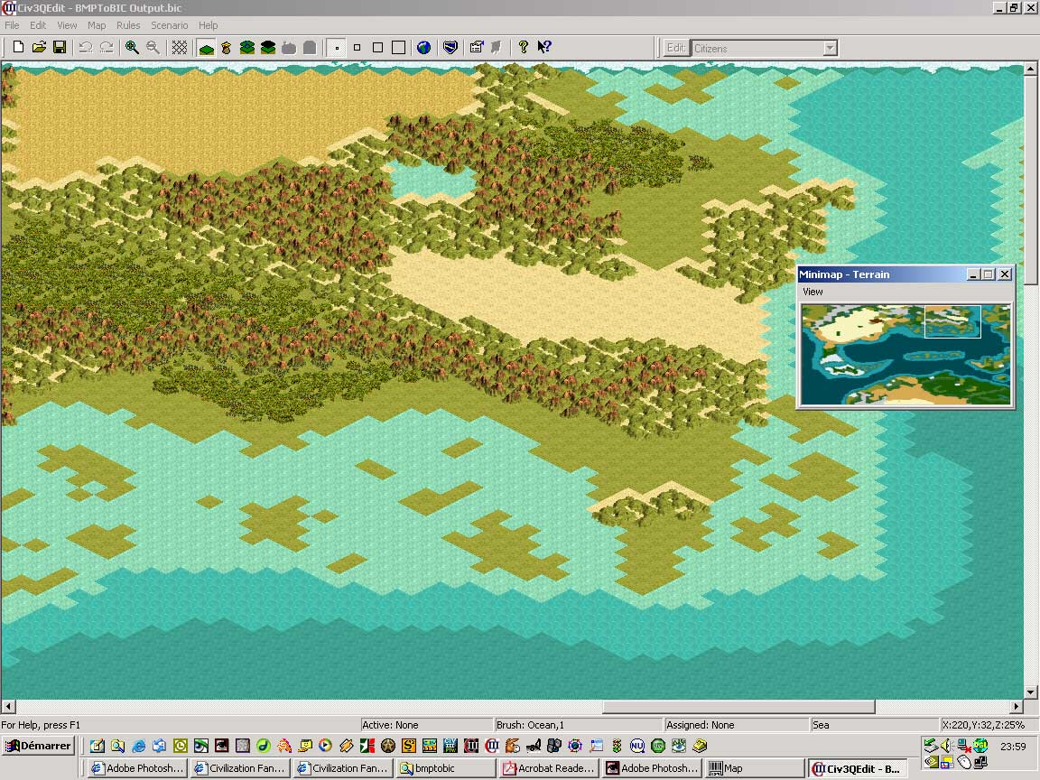Select the green overlay terrain tool
Screen dimensions: 1040x780
(x=247, y=47)
